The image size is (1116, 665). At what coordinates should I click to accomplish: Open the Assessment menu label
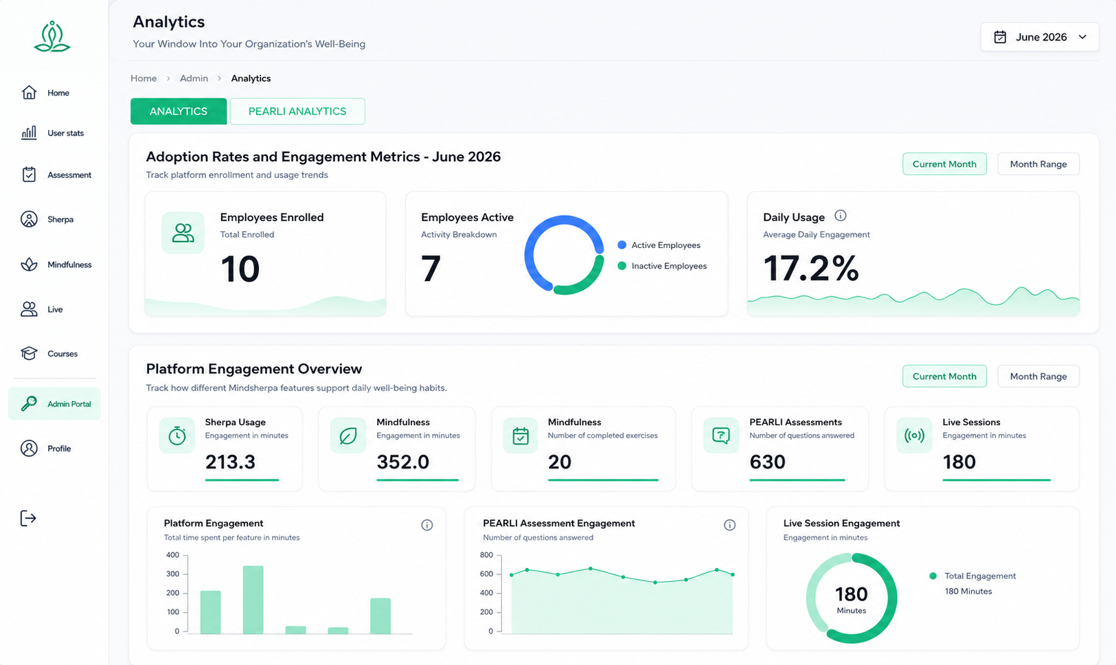(x=69, y=175)
